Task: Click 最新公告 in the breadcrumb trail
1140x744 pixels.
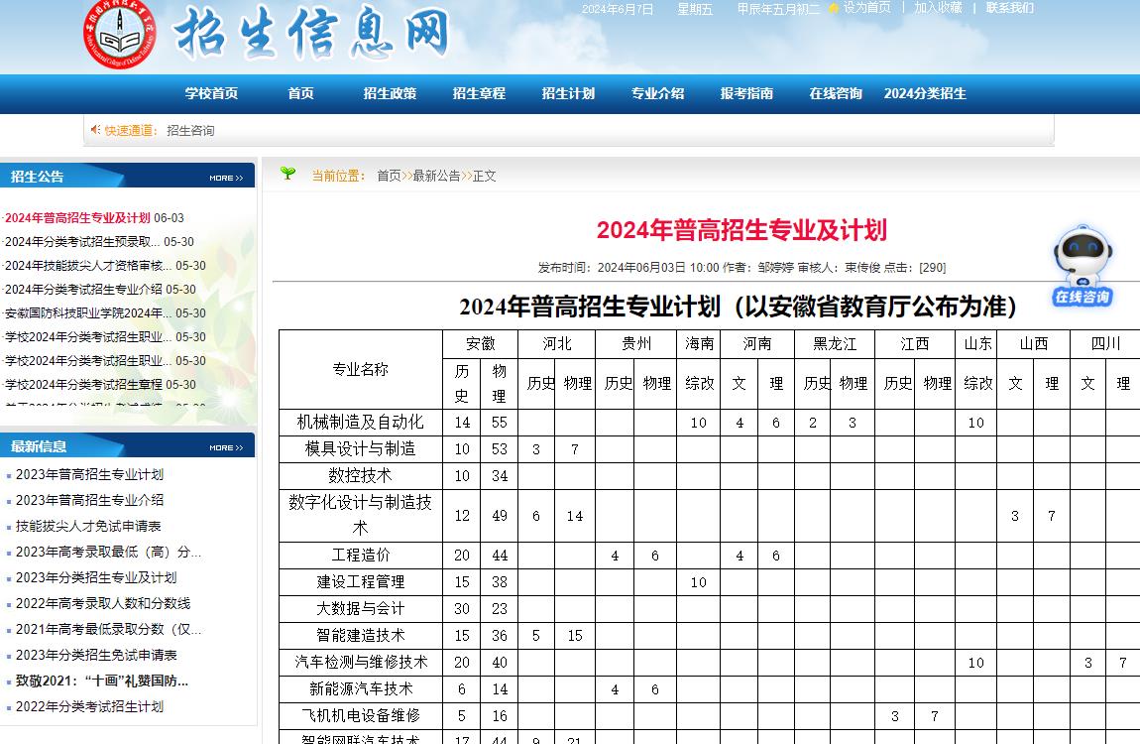Action: (x=437, y=176)
